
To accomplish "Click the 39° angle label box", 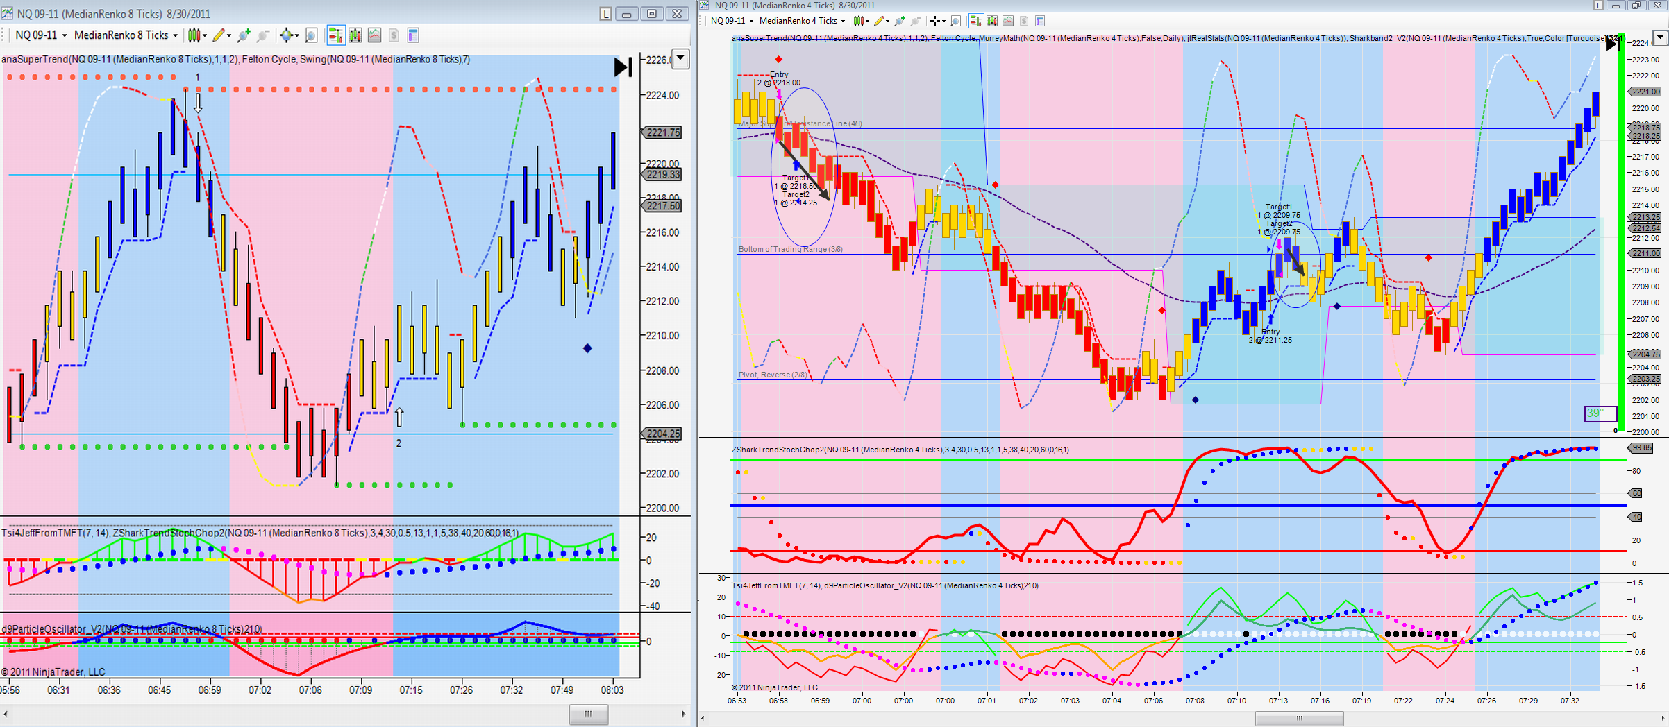I will (1600, 413).
